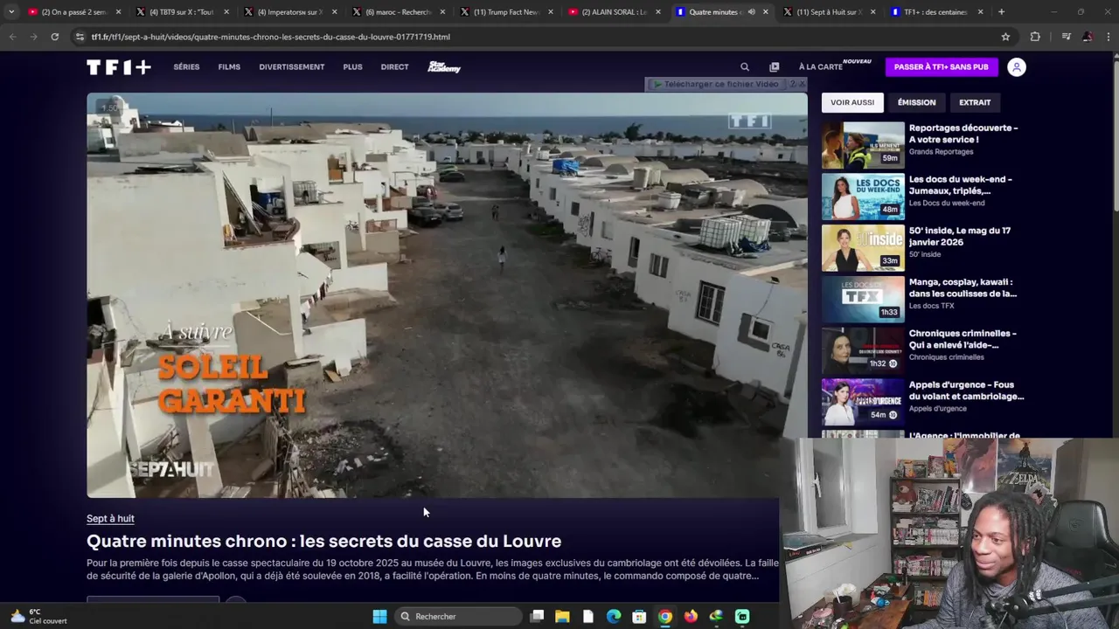Viewport: 1119px width, 629px height.
Task: Open 'Appels d'urgence - Fous du volant' video
Action: (966, 391)
